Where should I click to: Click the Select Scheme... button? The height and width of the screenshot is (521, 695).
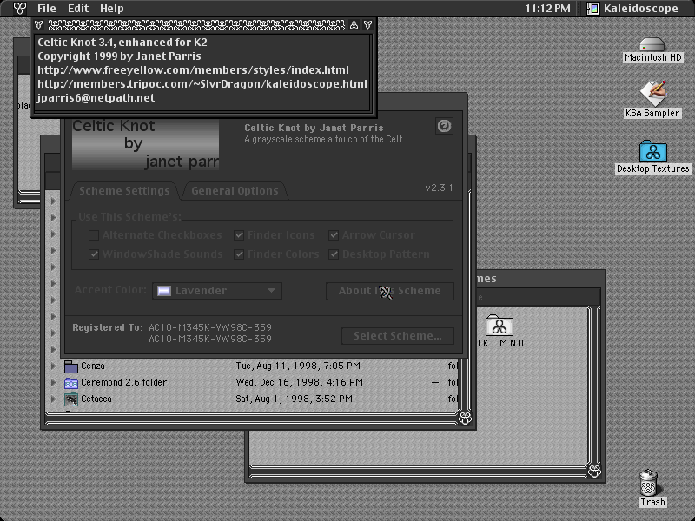pos(398,336)
